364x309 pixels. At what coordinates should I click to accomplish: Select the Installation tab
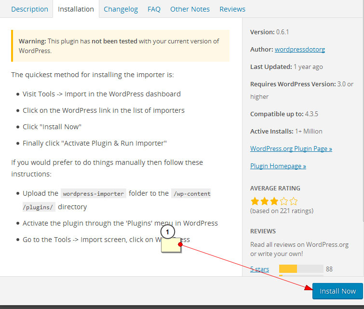76,9
